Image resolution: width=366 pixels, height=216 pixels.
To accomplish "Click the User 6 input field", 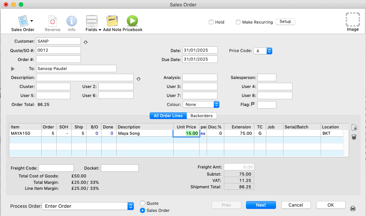I will point(116,95).
